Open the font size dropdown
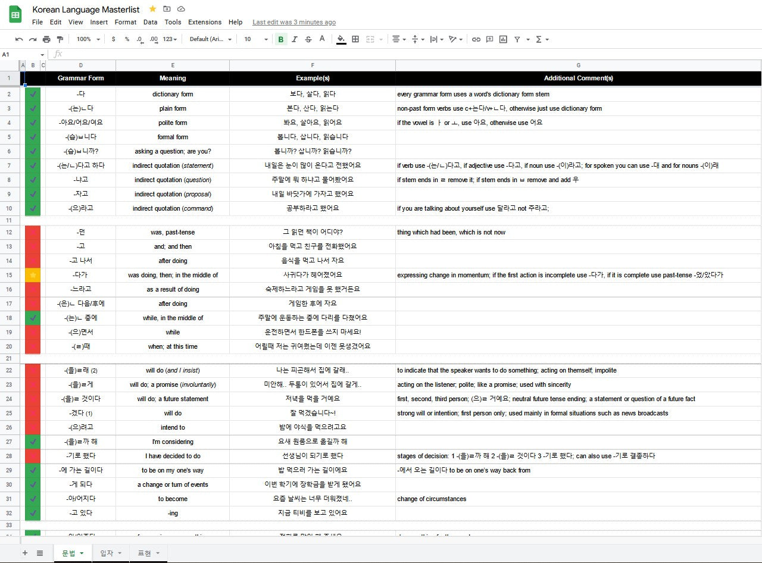 pyautogui.click(x=255, y=39)
